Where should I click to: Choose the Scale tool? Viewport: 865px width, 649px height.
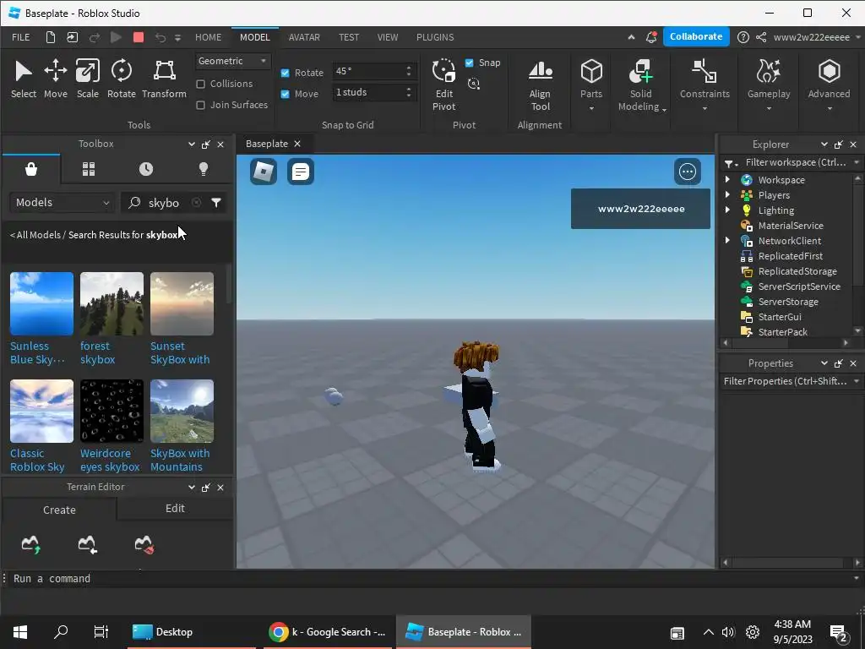tap(88, 79)
